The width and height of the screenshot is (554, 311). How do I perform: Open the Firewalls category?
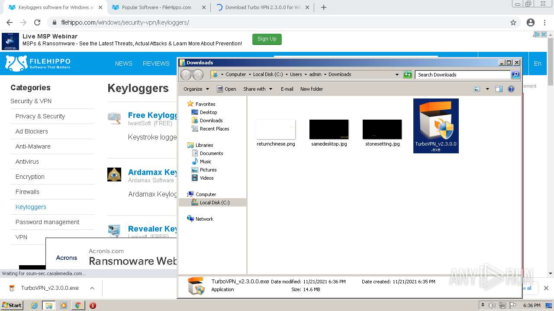(x=27, y=192)
